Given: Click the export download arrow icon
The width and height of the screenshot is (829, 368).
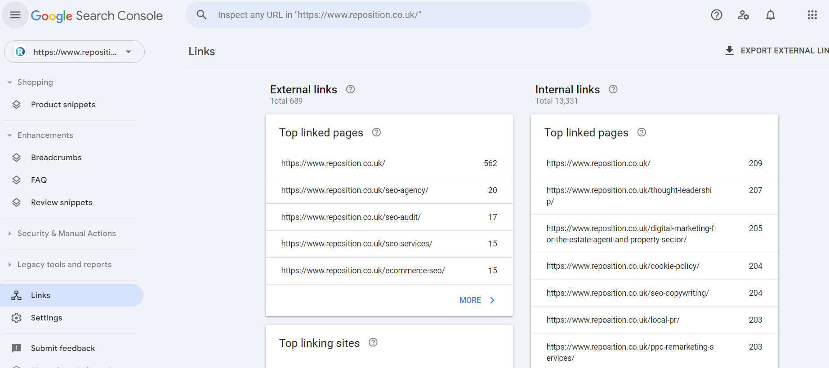Looking at the screenshot, I should [730, 51].
